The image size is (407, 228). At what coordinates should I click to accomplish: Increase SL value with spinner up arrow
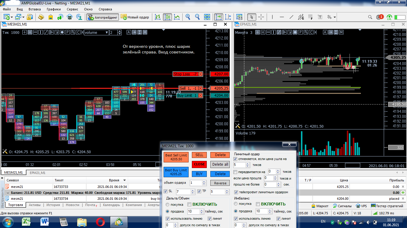coord(192,190)
